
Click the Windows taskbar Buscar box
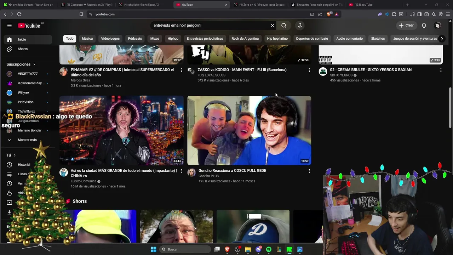pos(184,249)
